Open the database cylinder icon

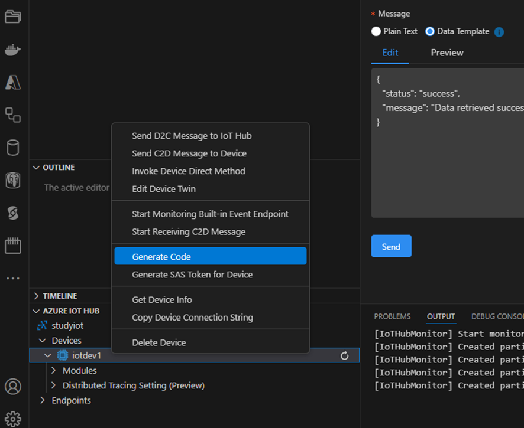tap(12, 148)
